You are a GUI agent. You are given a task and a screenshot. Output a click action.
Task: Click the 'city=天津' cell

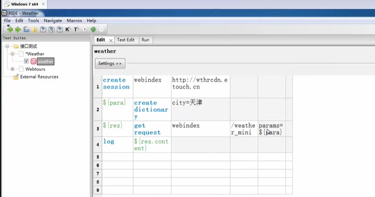(201, 109)
